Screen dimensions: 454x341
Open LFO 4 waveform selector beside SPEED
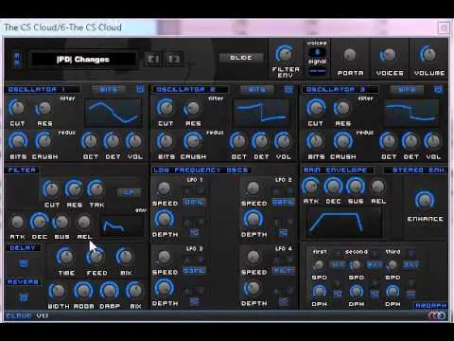[284, 270]
